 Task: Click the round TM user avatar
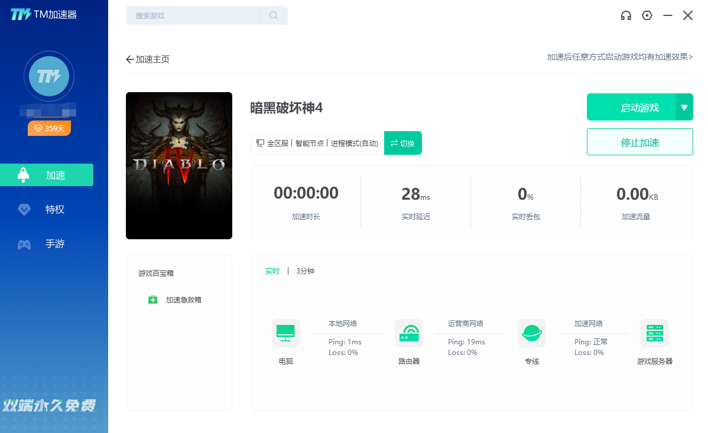(49, 76)
